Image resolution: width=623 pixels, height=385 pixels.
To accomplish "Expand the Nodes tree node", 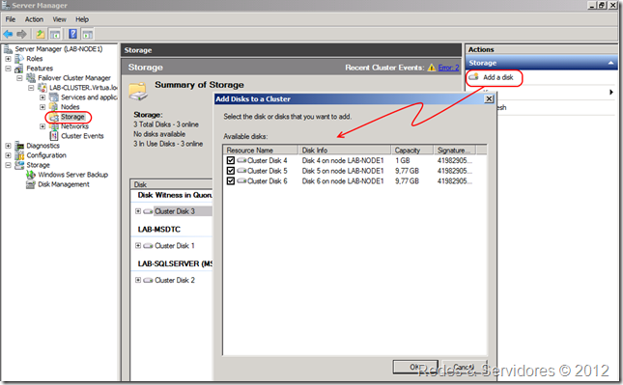I will point(42,107).
